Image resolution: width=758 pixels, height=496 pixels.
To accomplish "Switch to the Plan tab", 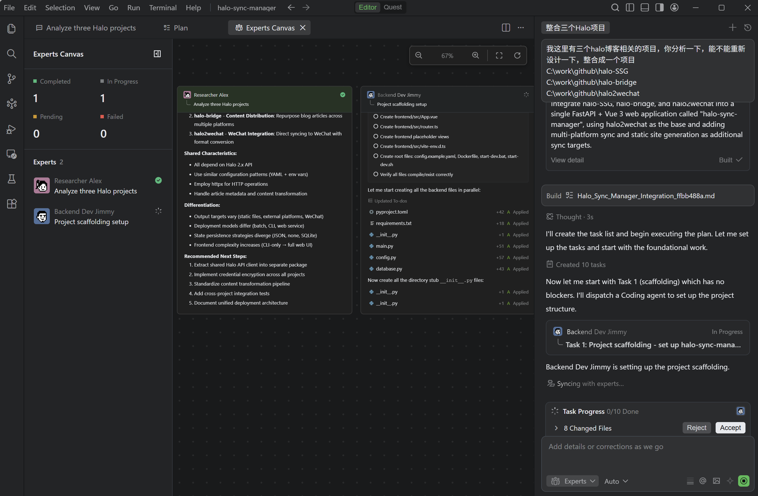I will pos(176,28).
